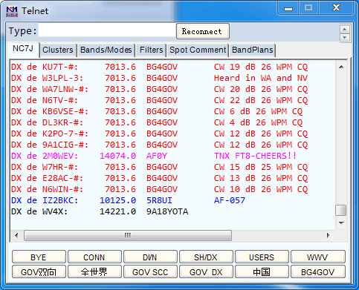Screen dimensions: 359x290
Task: Click the GOV双向 button
Action: click(39, 272)
